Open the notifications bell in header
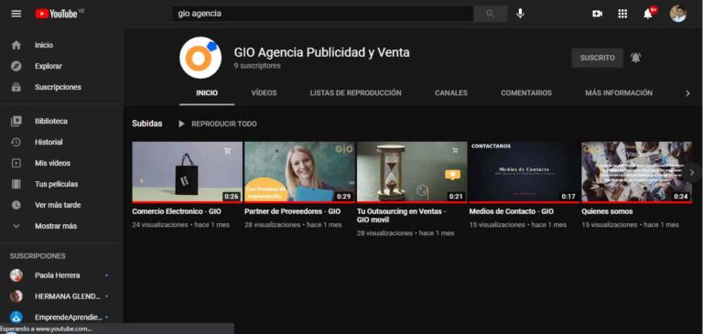The image size is (703, 334). (x=648, y=14)
